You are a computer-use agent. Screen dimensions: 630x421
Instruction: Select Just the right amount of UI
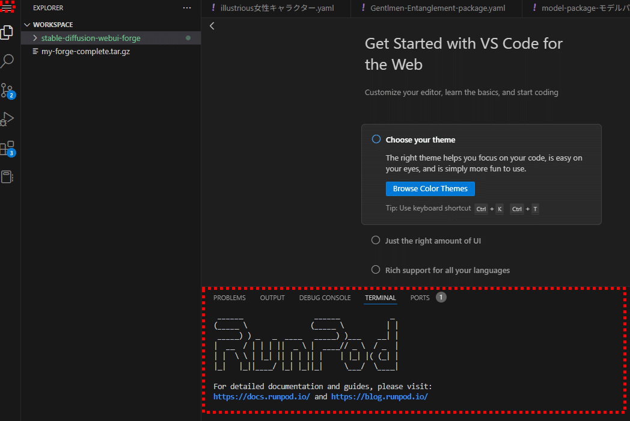[x=375, y=239]
